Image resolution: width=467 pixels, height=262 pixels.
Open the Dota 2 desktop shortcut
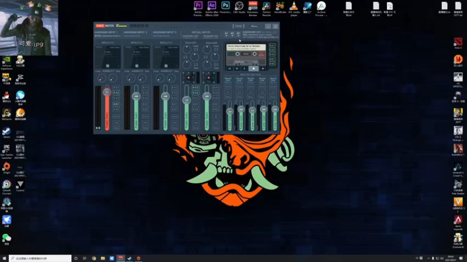458,43
